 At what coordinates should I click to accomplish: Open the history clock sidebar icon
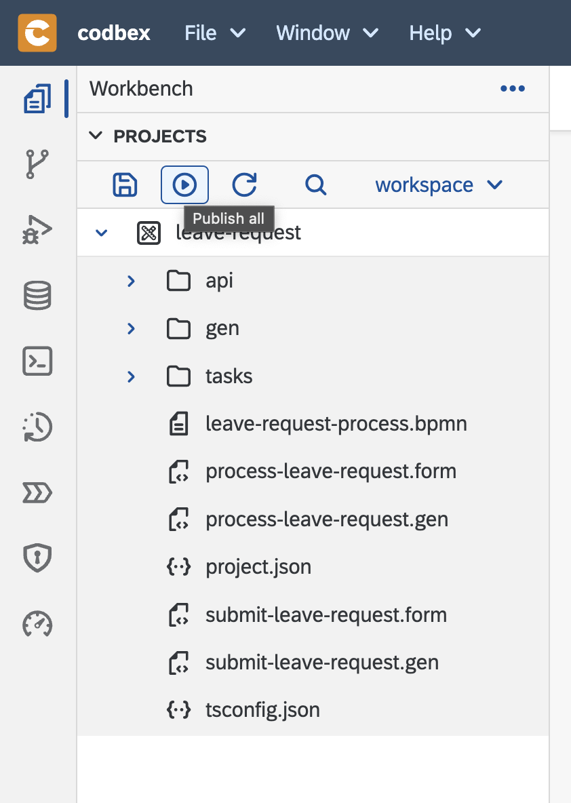tap(37, 427)
